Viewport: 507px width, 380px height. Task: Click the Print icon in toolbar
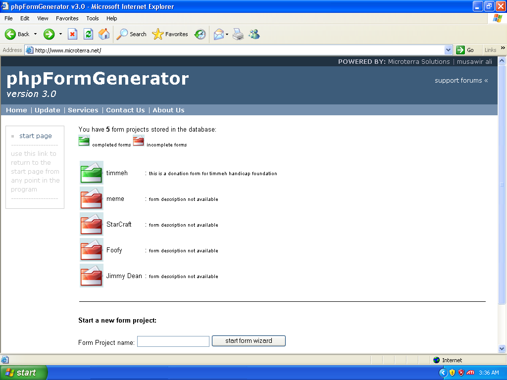[x=238, y=34]
